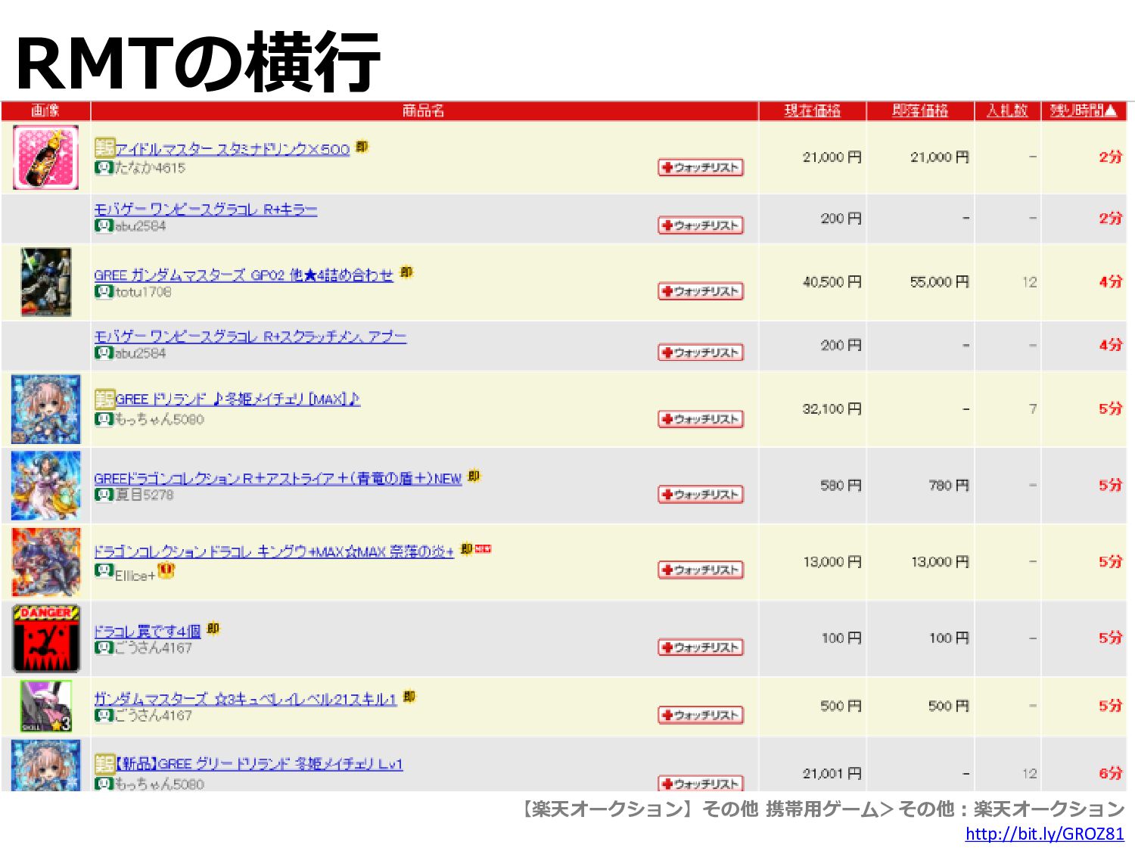Add キュベレイ item to watchlist
Viewport: 1135px width, 851px height.
701,715
